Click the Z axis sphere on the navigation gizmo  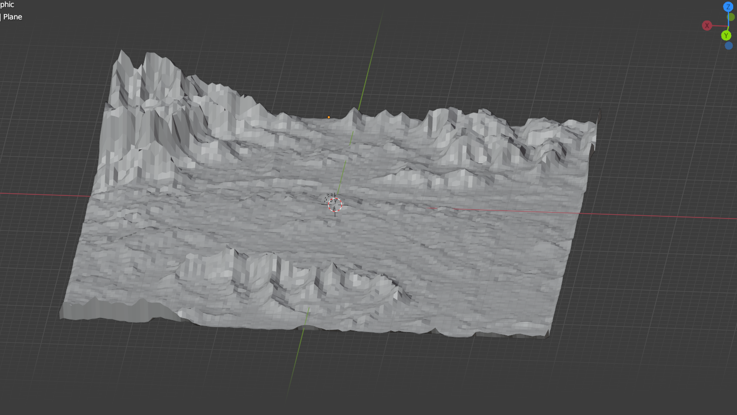[x=728, y=6]
